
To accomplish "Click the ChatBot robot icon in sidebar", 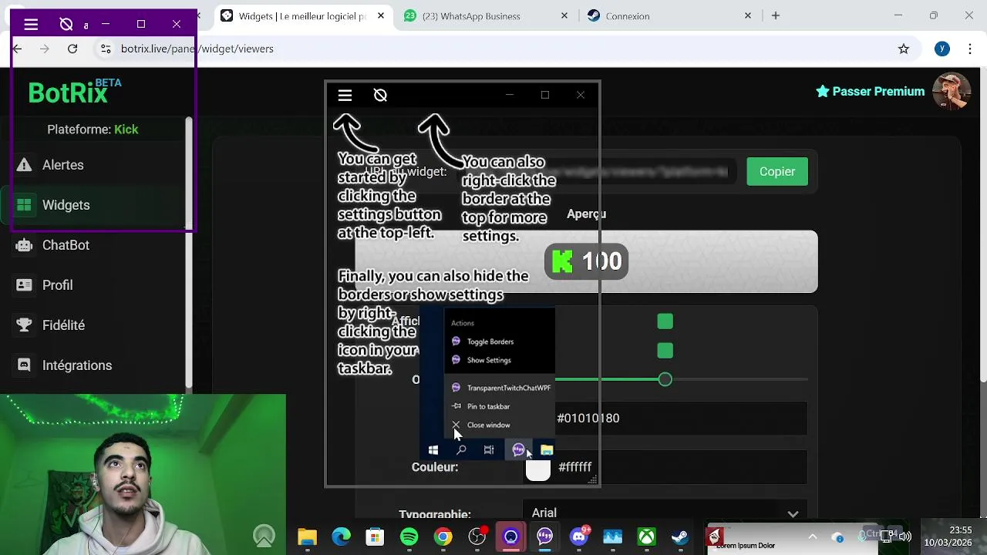I will coord(24,245).
